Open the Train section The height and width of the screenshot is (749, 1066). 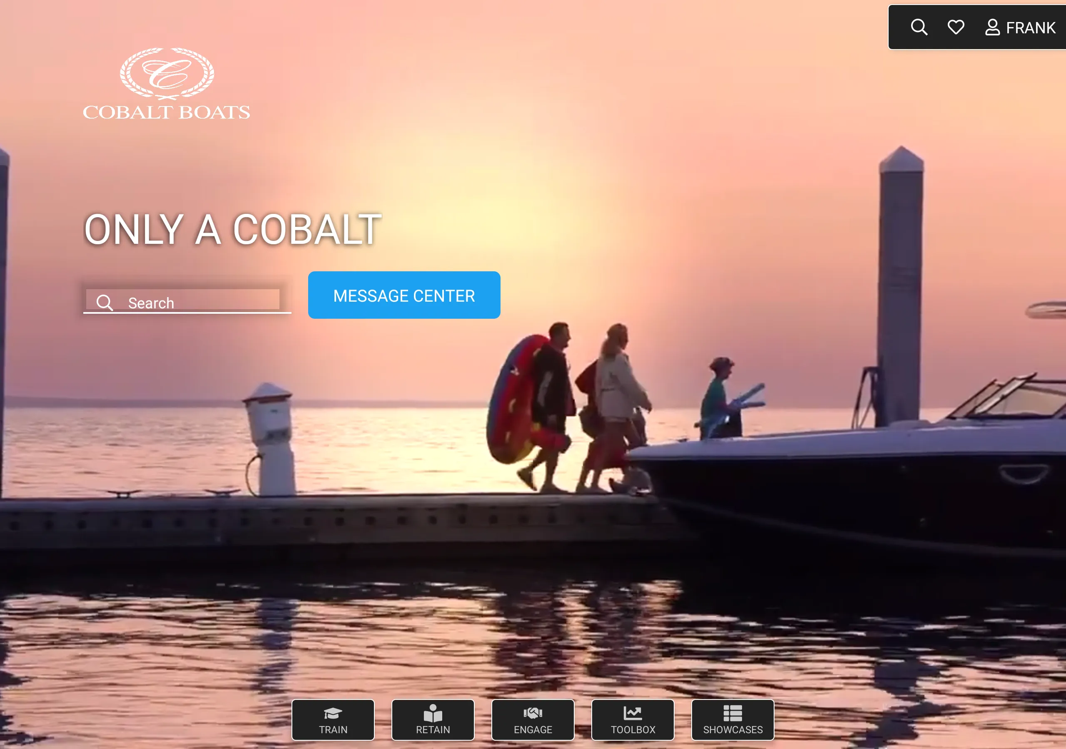tap(333, 720)
